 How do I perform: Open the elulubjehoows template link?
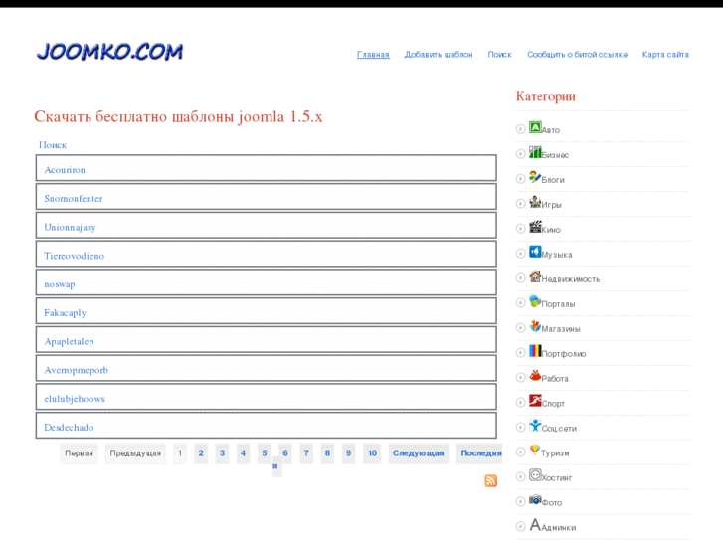click(75, 399)
